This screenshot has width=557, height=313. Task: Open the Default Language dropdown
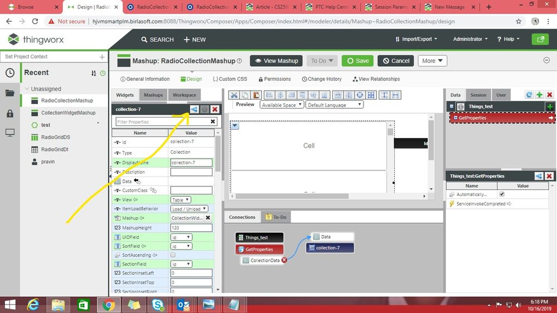(335, 105)
